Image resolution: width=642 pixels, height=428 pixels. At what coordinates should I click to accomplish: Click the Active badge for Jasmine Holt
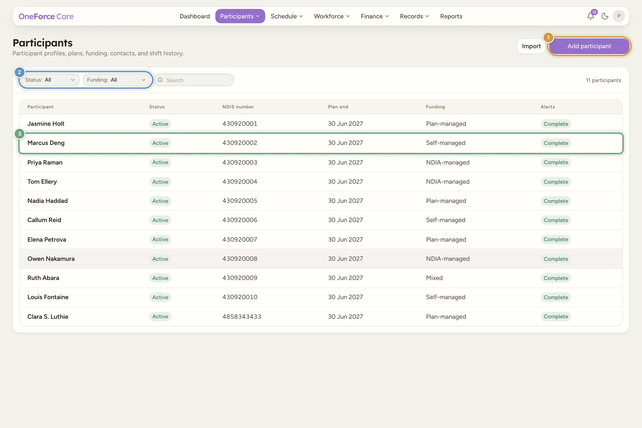point(160,124)
